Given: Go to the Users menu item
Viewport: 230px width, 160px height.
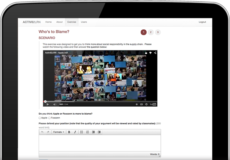Looking at the screenshot, I should (x=84, y=22).
